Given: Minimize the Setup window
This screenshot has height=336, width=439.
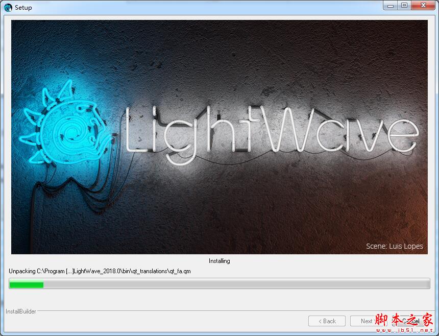Looking at the screenshot, I should point(391,5).
